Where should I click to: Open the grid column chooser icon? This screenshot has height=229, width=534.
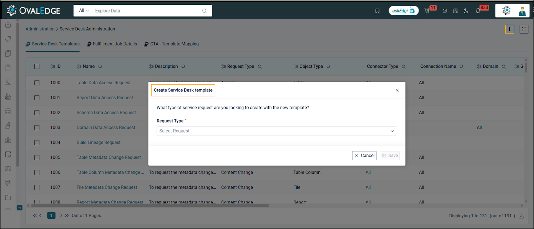coord(524,29)
